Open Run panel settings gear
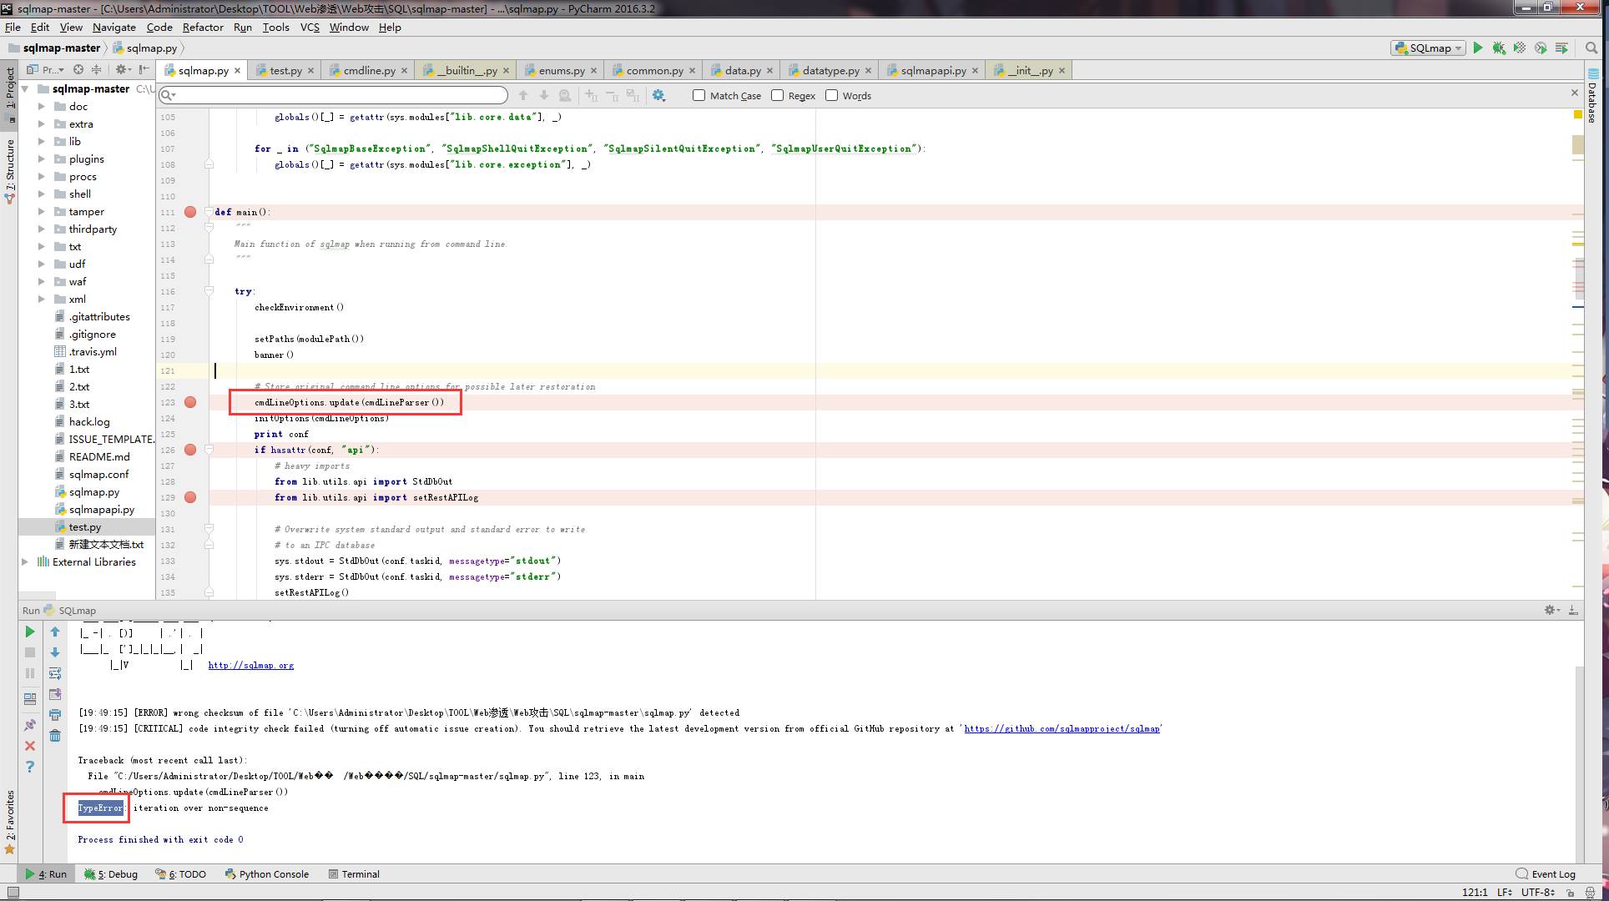The width and height of the screenshot is (1609, 901). coord(1551,610)
